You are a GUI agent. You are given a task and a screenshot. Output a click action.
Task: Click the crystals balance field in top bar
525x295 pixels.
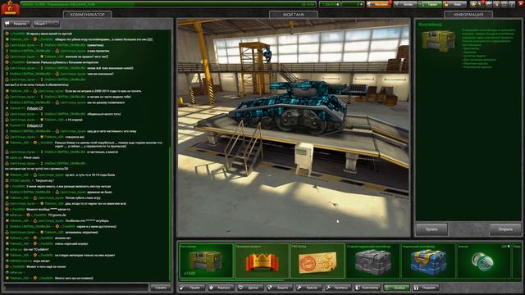click(329, 4)
